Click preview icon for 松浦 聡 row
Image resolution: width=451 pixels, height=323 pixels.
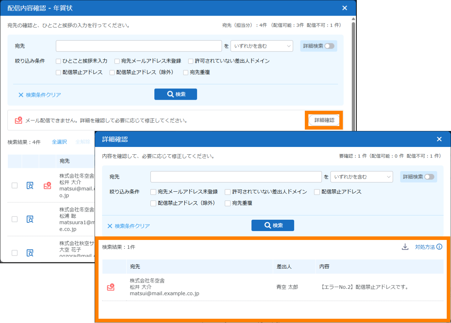(x=30, y=219)
